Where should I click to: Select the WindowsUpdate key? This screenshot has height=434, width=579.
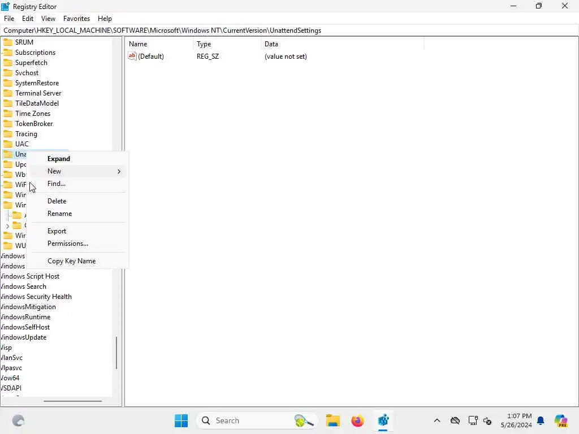pos(24,337)
